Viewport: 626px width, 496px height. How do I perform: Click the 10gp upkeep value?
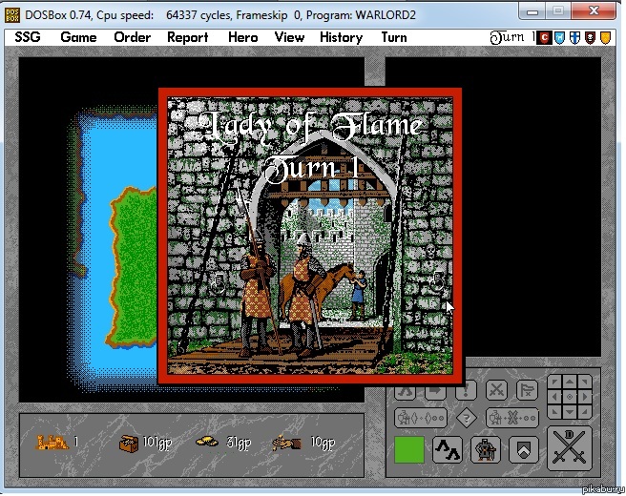point(323,443)
